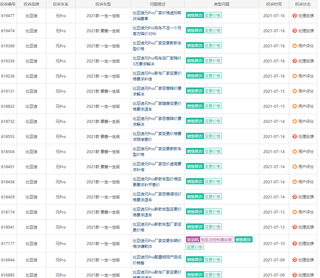Select complaint number 619369
Viewport: 320px width, 278px height.
[x=8, y=46]
